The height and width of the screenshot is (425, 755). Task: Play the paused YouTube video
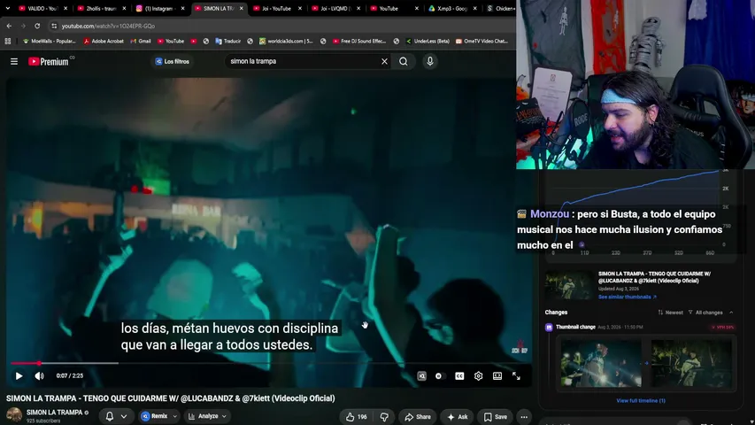coord(19,375)
